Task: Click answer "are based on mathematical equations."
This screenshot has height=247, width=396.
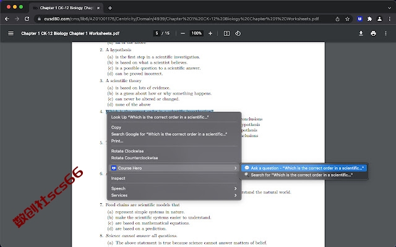Action: (153, 223)
